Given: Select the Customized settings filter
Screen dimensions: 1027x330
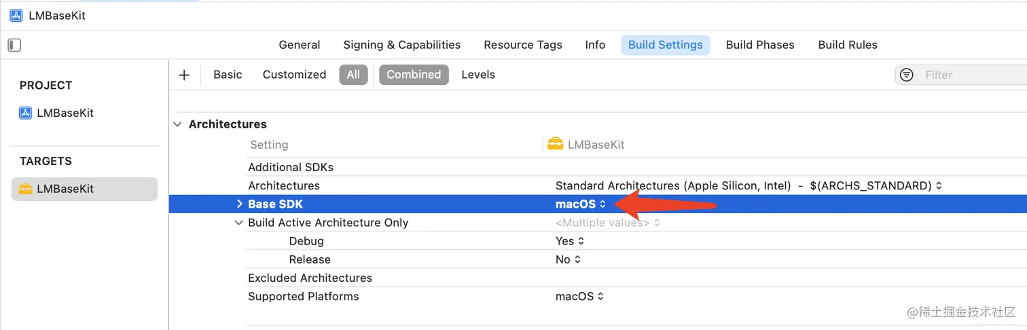Looking at the screenshot, I should [x=294, y=75].
